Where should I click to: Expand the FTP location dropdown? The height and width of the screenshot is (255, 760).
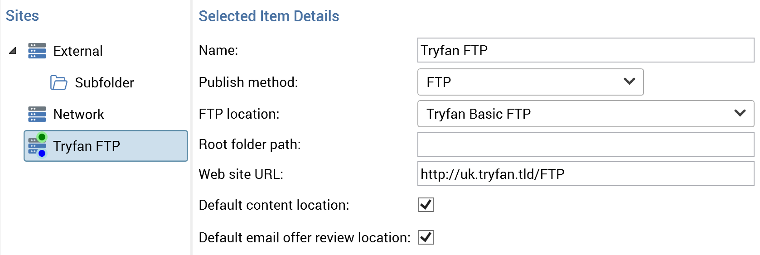click(586, 114)
